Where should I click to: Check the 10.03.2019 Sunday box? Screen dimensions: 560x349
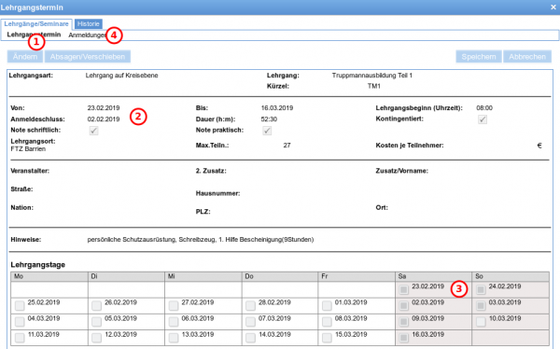pos(481,322)
